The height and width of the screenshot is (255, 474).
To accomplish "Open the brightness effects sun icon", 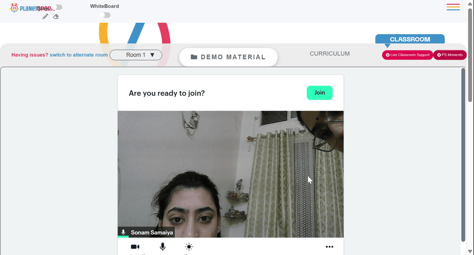I will (x=189, y=247).
